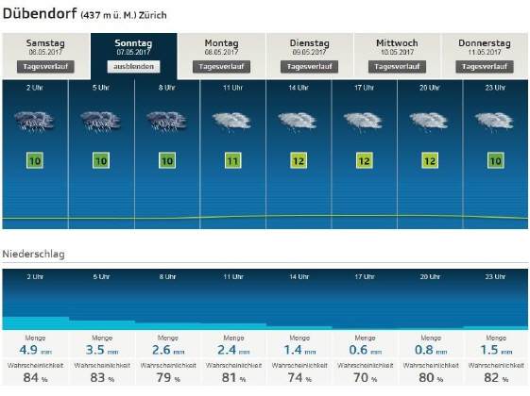This screenshot has width=530, height=396.
Task: Click the 8 Uhr thunderstorm cloud icon
Action: point(166,122)
